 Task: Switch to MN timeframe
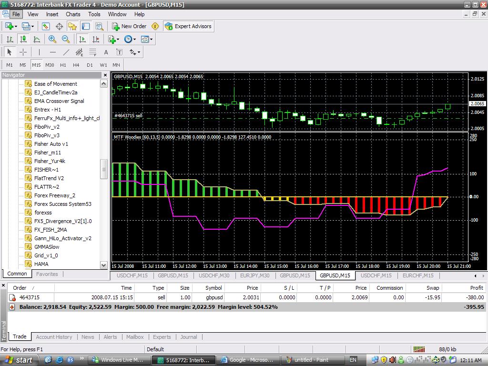pos(116,65)
